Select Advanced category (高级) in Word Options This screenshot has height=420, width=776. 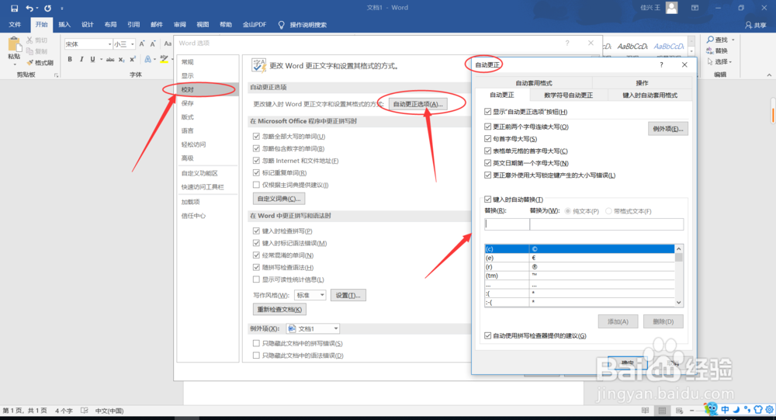(x=207, y=158)
